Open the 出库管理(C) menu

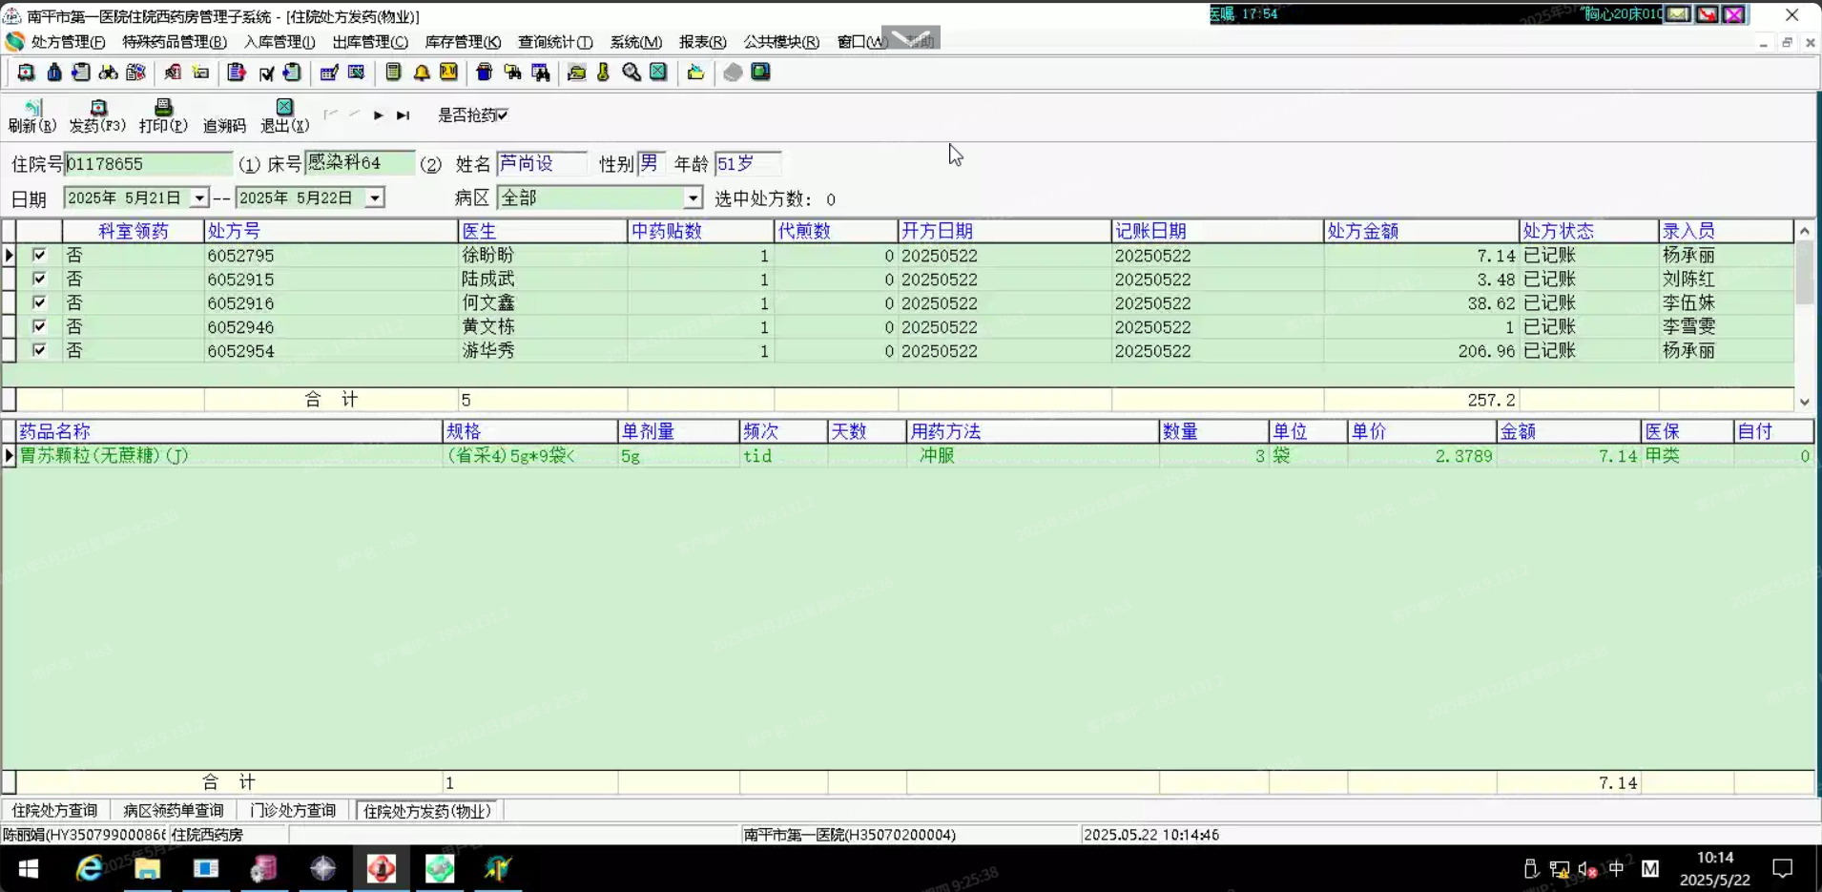pos(370,42)
